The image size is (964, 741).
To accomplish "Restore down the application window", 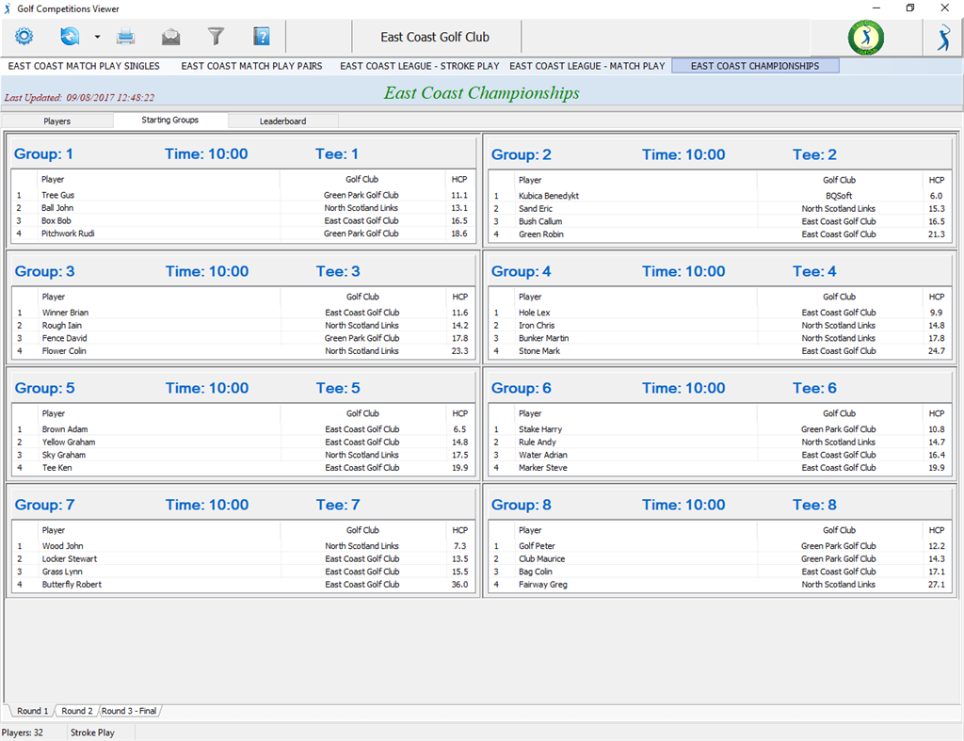I will click(x=910, y=8).
